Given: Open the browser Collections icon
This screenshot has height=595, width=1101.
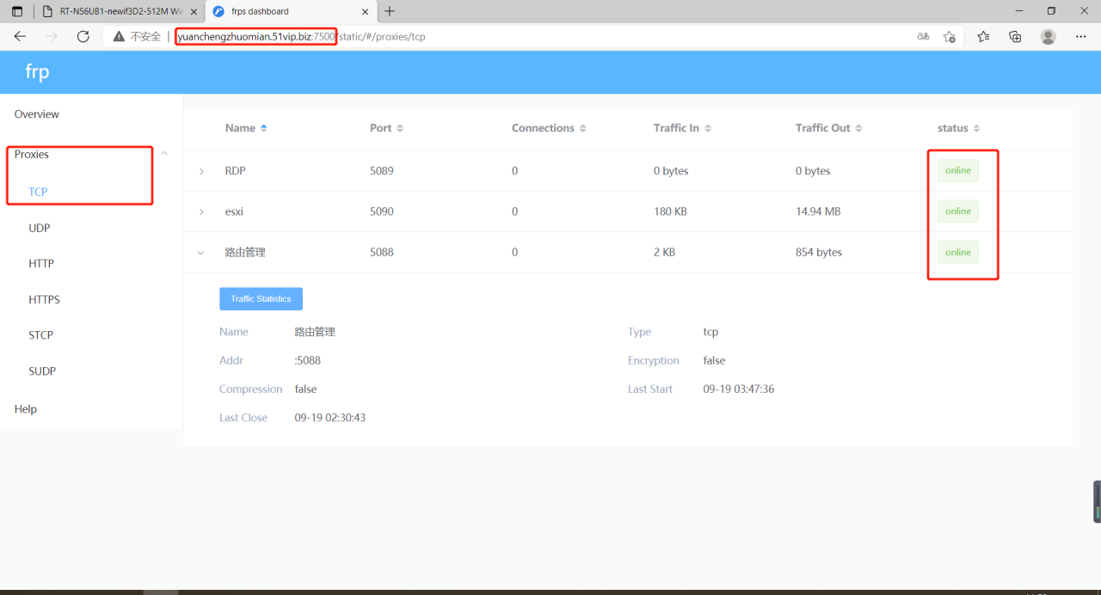Looking at the screenshot, I should 1015,36.
